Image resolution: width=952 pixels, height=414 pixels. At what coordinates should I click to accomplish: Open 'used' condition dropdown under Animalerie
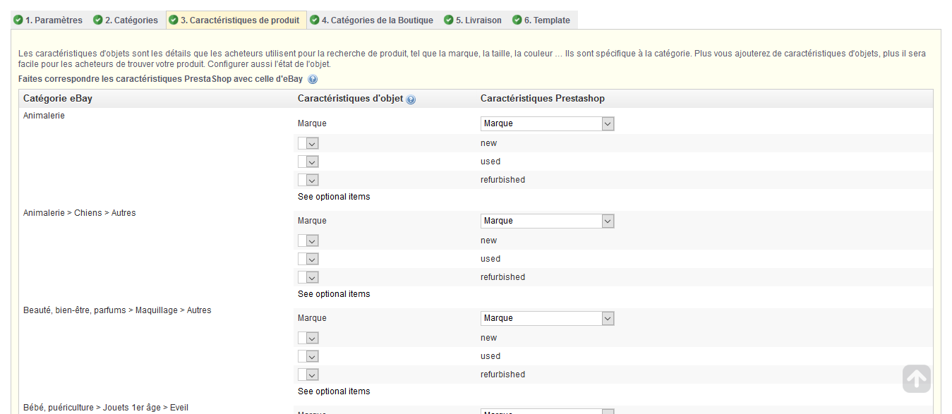[308, 162]
